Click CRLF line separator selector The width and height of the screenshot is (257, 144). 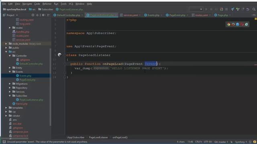(198, 142)
